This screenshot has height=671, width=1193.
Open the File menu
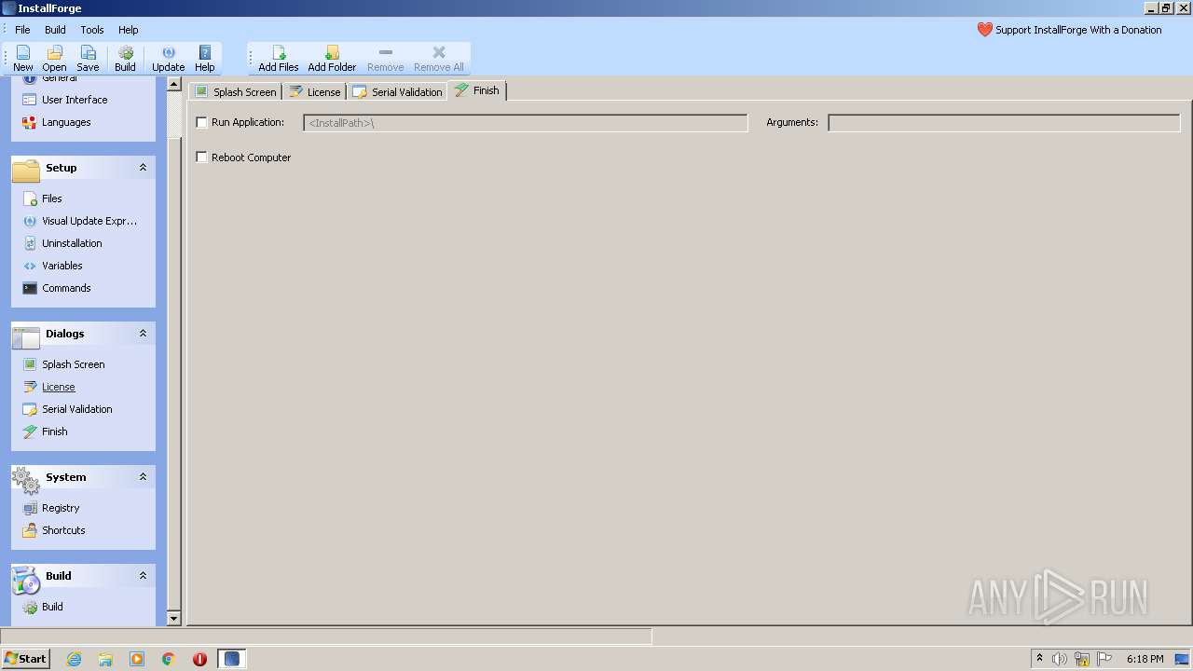22,30
